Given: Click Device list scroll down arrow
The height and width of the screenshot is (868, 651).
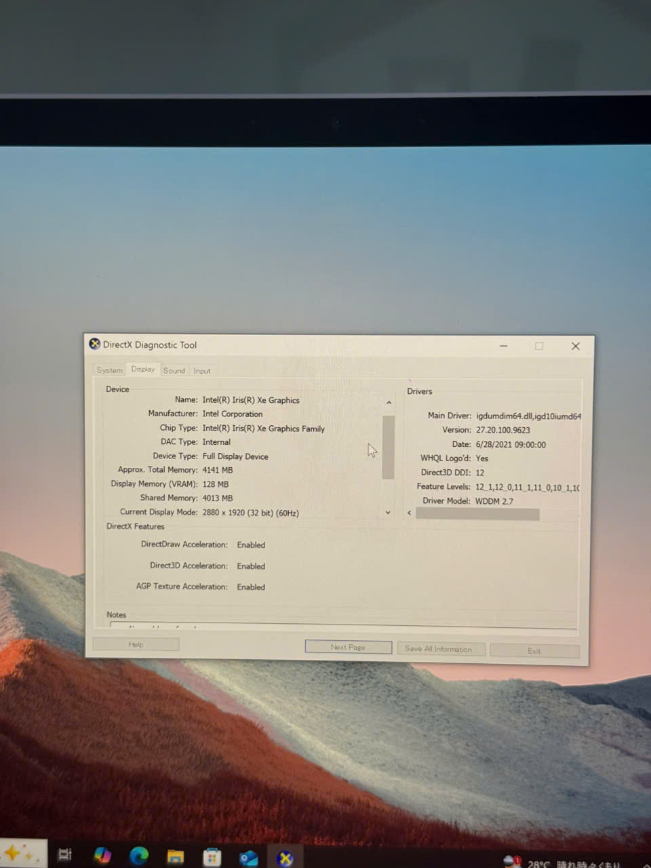Looking at the screenshot, I should [x=388, y=513].
